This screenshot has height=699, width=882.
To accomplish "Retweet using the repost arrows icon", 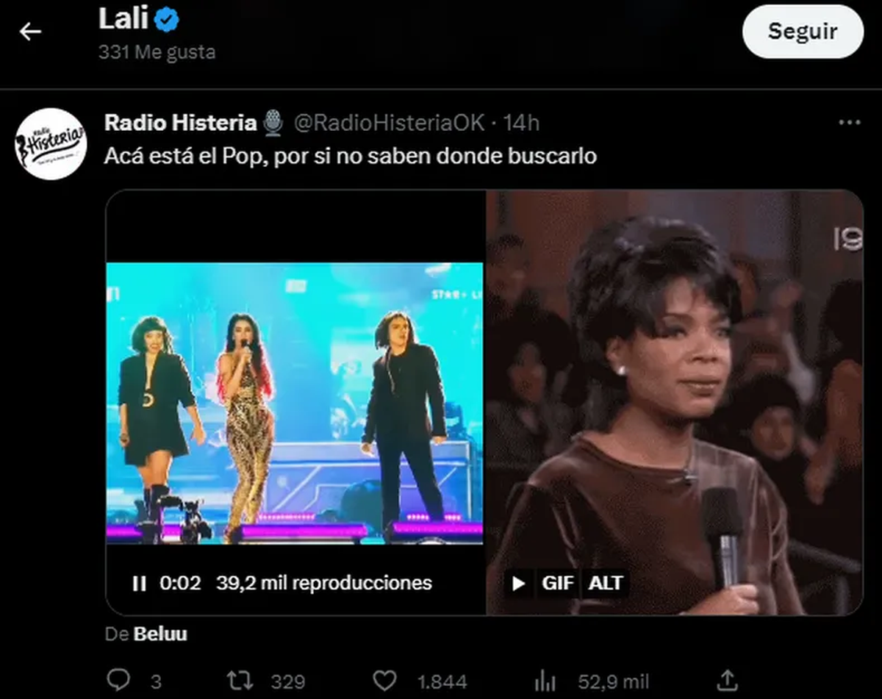I will point(240,681).
